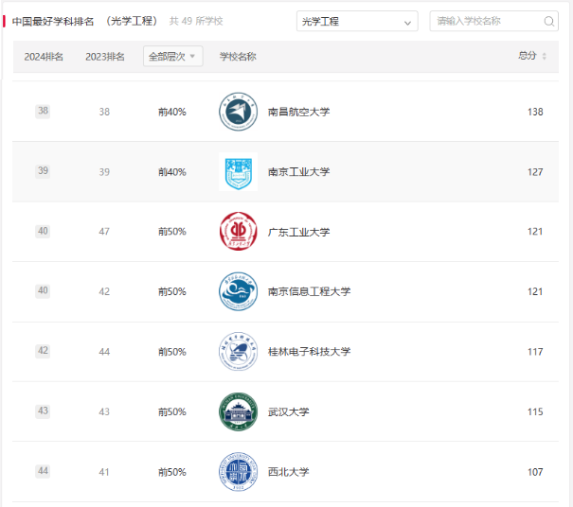The image size is (573, 507).
Task: Click the 南京信息工程大学 logo
Action: point(238,291)
